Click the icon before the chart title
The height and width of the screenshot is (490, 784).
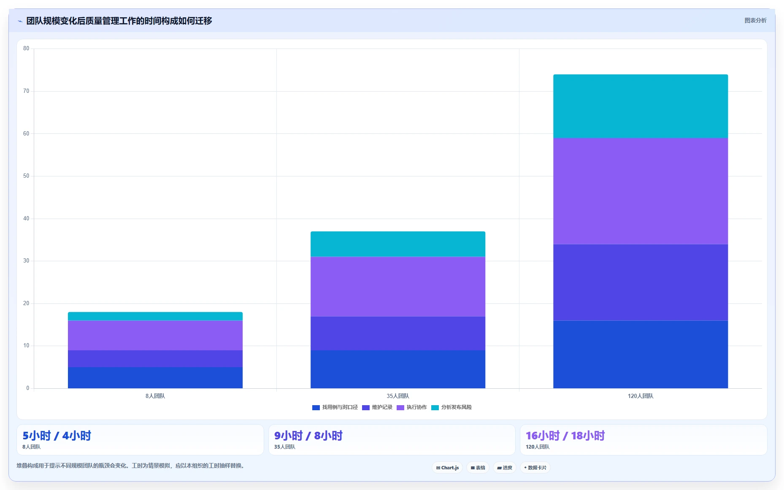20,21
